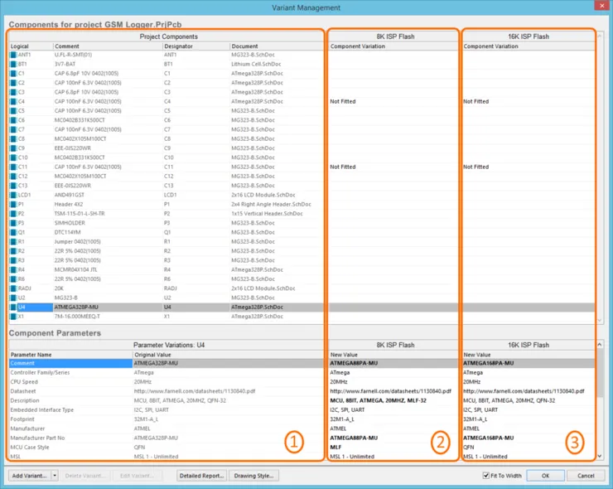Screen dimensions: 613x489
Task: Click the component icon beside P2
Action: 13,214
